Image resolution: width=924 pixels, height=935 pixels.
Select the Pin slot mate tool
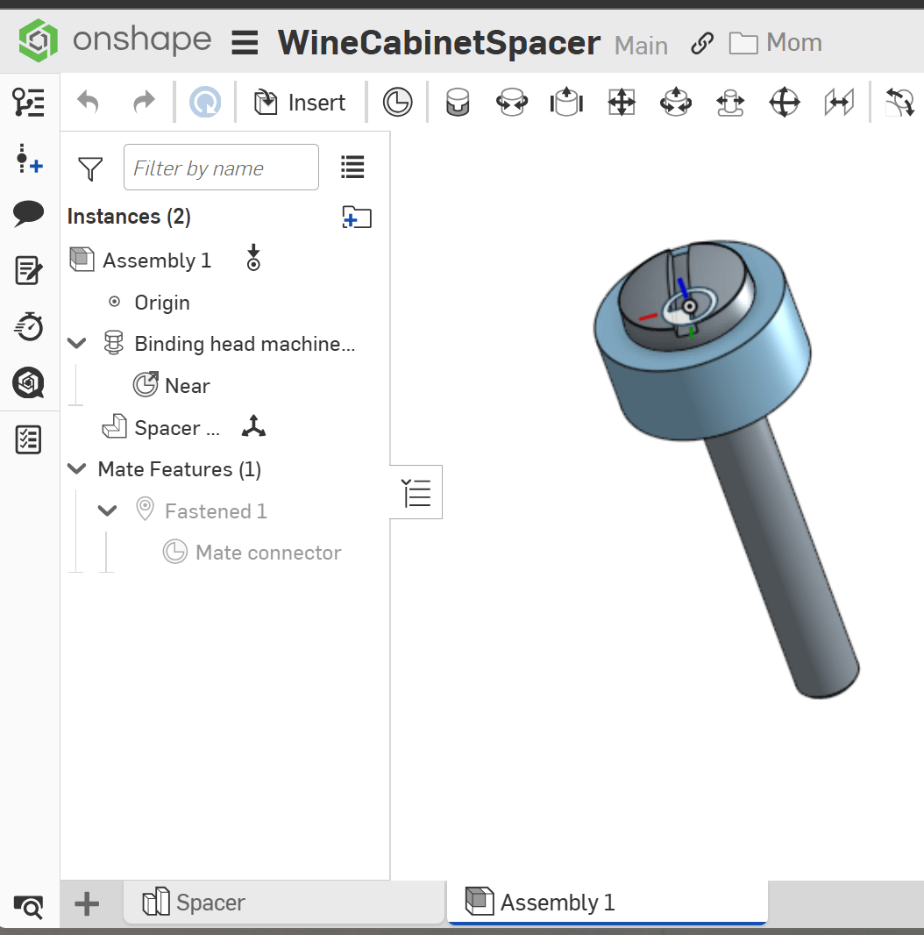click(x=730, y=102)
